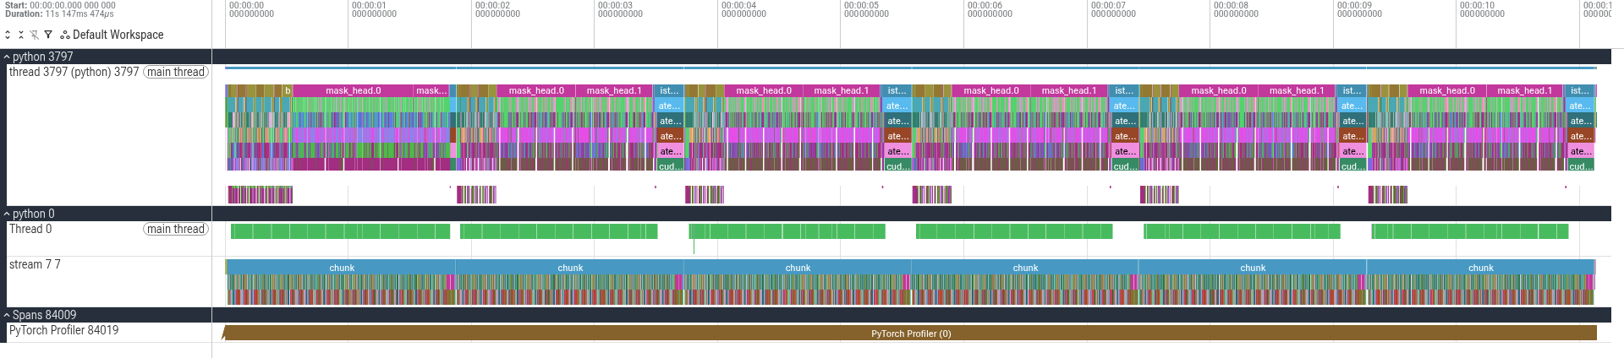The height and width of the screenshot is (358, 1624).
Task: Click the Duration 11s 147ms 474µs readout
Action: click(x=59, y=14)
